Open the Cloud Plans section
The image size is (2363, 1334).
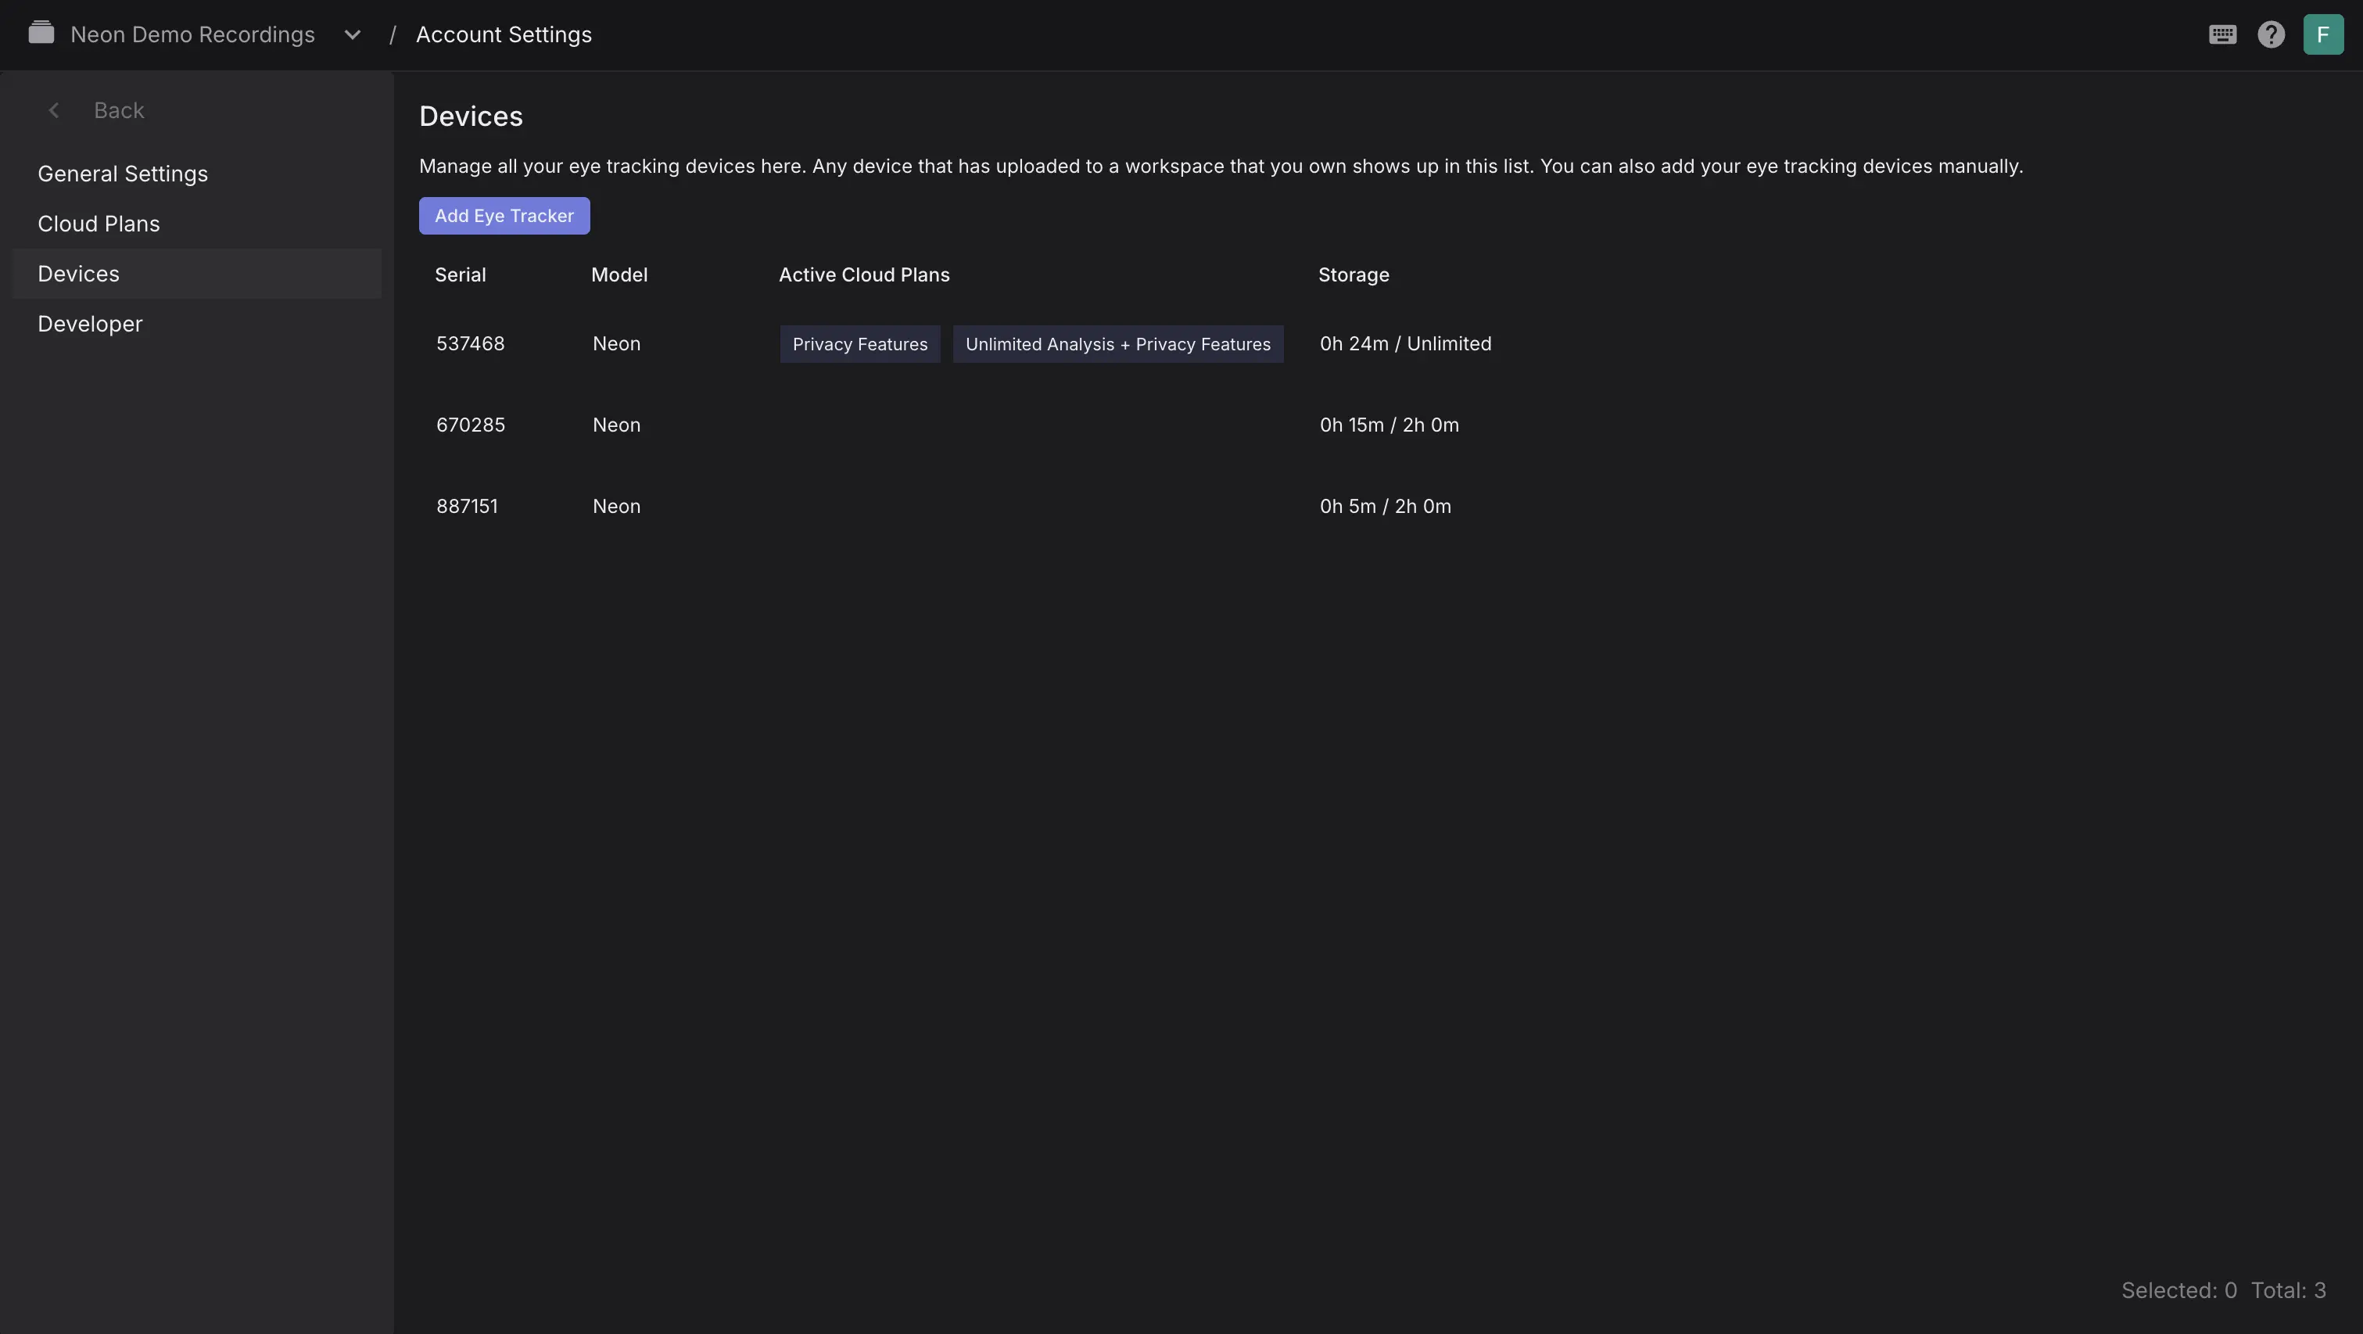click(x=99, y=224)
